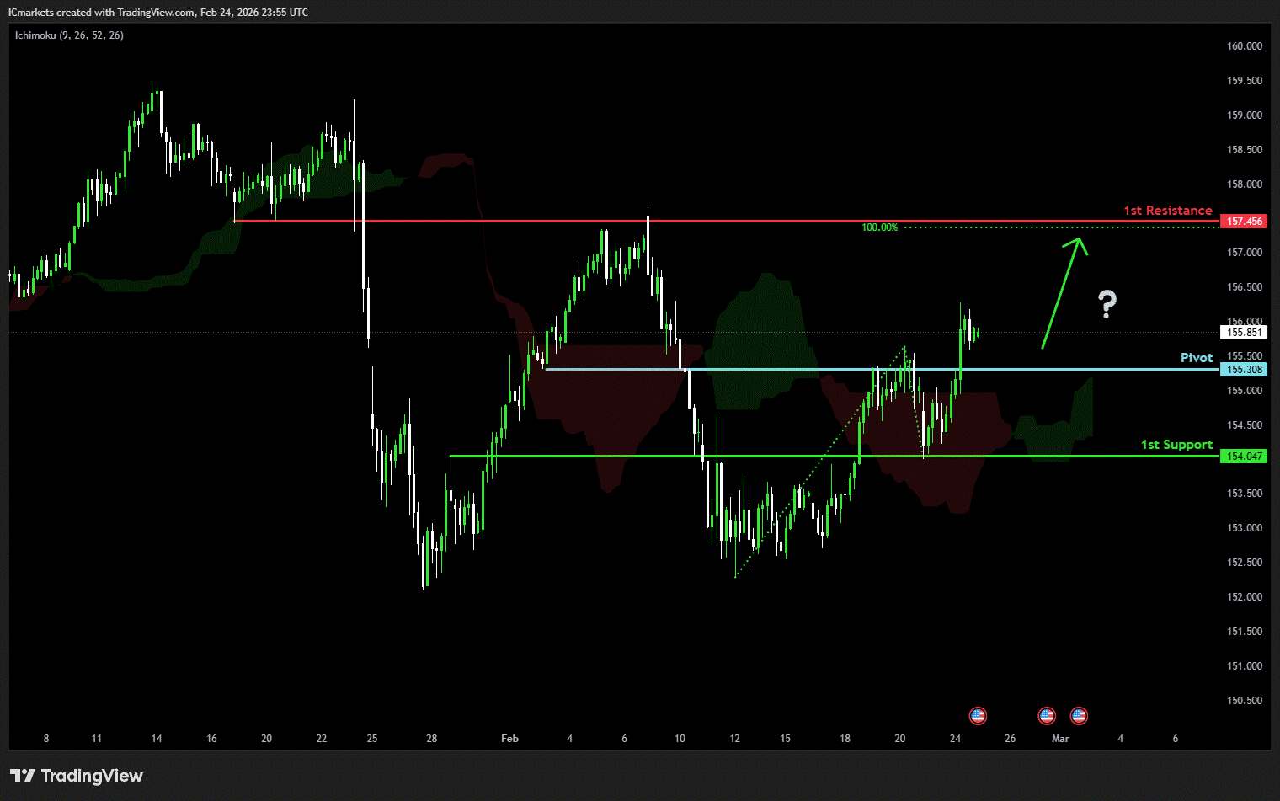Click the blue 155.308 pivot price tag
Screen dimensions: 1280x801
tap(1243, 370)
